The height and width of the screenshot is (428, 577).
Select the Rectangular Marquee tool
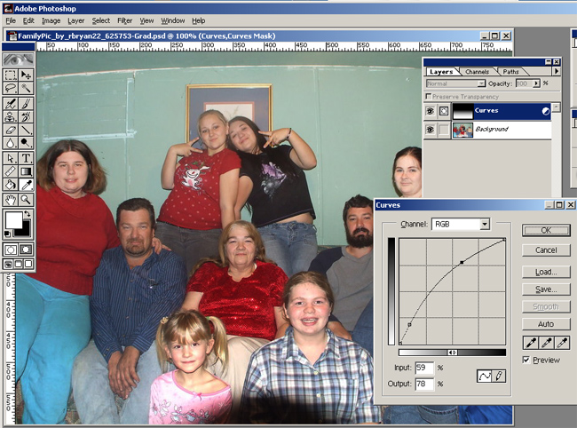(x=10, y=75)
